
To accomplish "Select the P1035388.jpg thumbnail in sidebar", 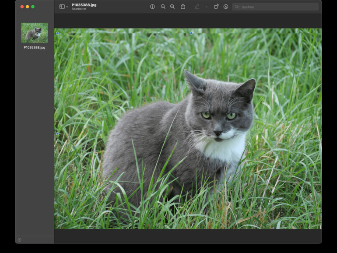I will click(35, 33).
